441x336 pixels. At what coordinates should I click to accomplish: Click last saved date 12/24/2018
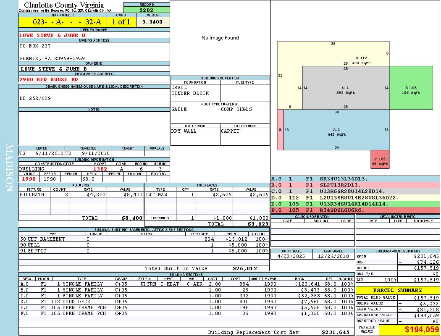333,257
